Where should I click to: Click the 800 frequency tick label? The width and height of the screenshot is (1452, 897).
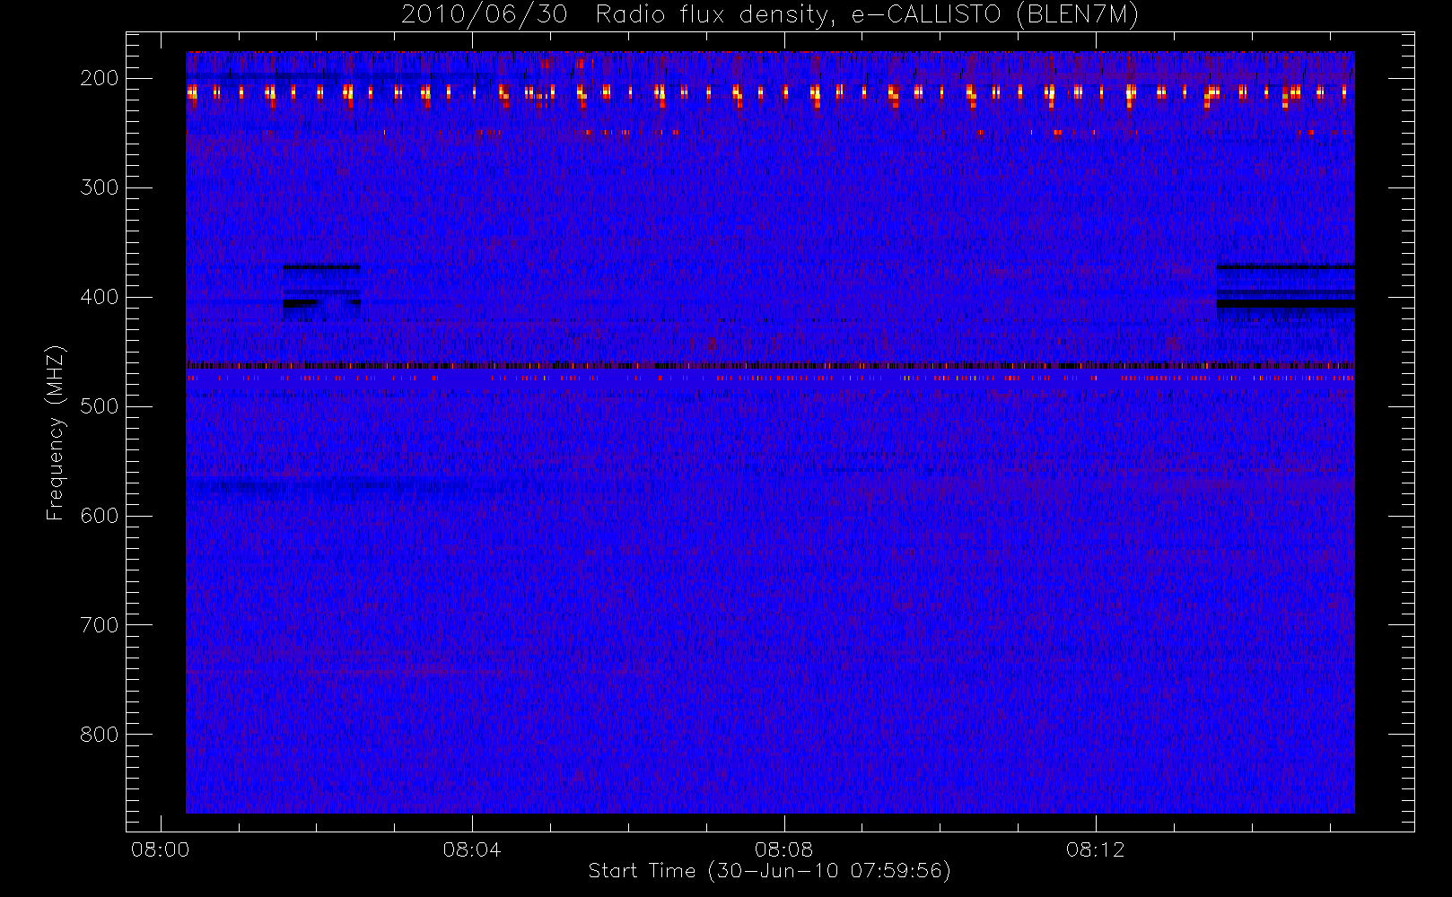click(x=100, y=735)
